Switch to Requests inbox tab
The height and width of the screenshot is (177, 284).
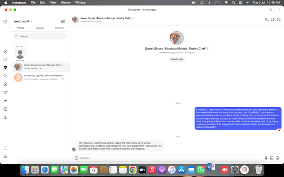[x=60, y=28]
